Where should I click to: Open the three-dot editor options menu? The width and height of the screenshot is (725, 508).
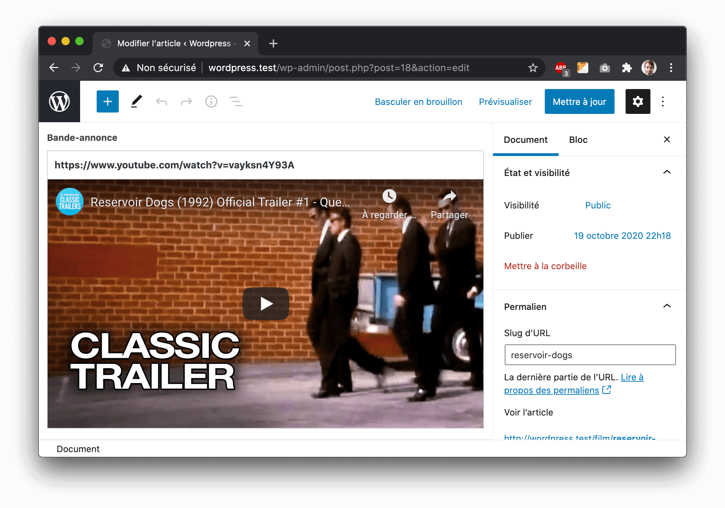click(663, 101)
